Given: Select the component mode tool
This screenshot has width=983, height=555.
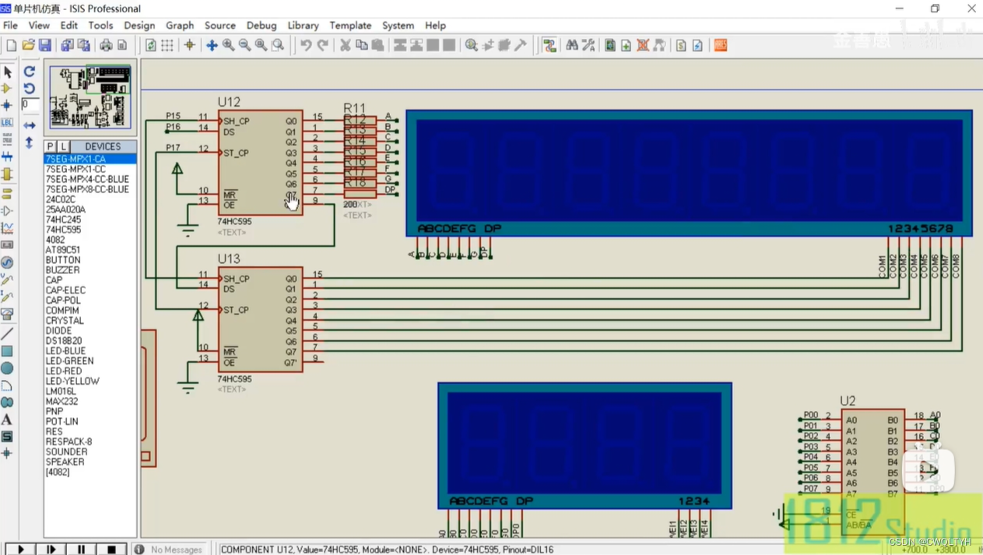Looking at the screenshot, I should [x=7, y=89].
